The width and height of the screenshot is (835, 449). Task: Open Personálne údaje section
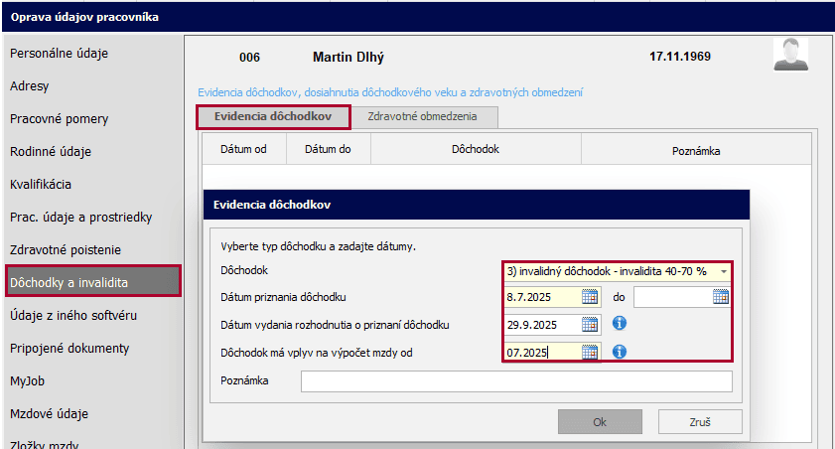59,53
